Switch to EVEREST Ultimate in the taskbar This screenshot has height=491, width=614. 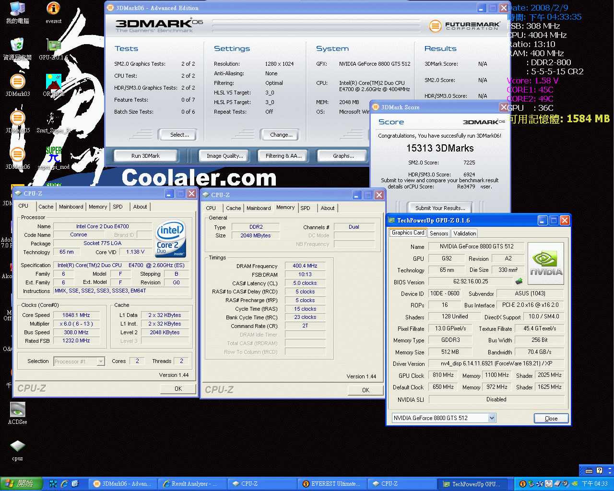(x=331, y=484)
